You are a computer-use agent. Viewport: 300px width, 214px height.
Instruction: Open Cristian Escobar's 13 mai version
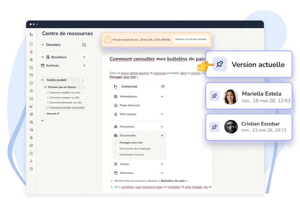[x=249, y=127]
